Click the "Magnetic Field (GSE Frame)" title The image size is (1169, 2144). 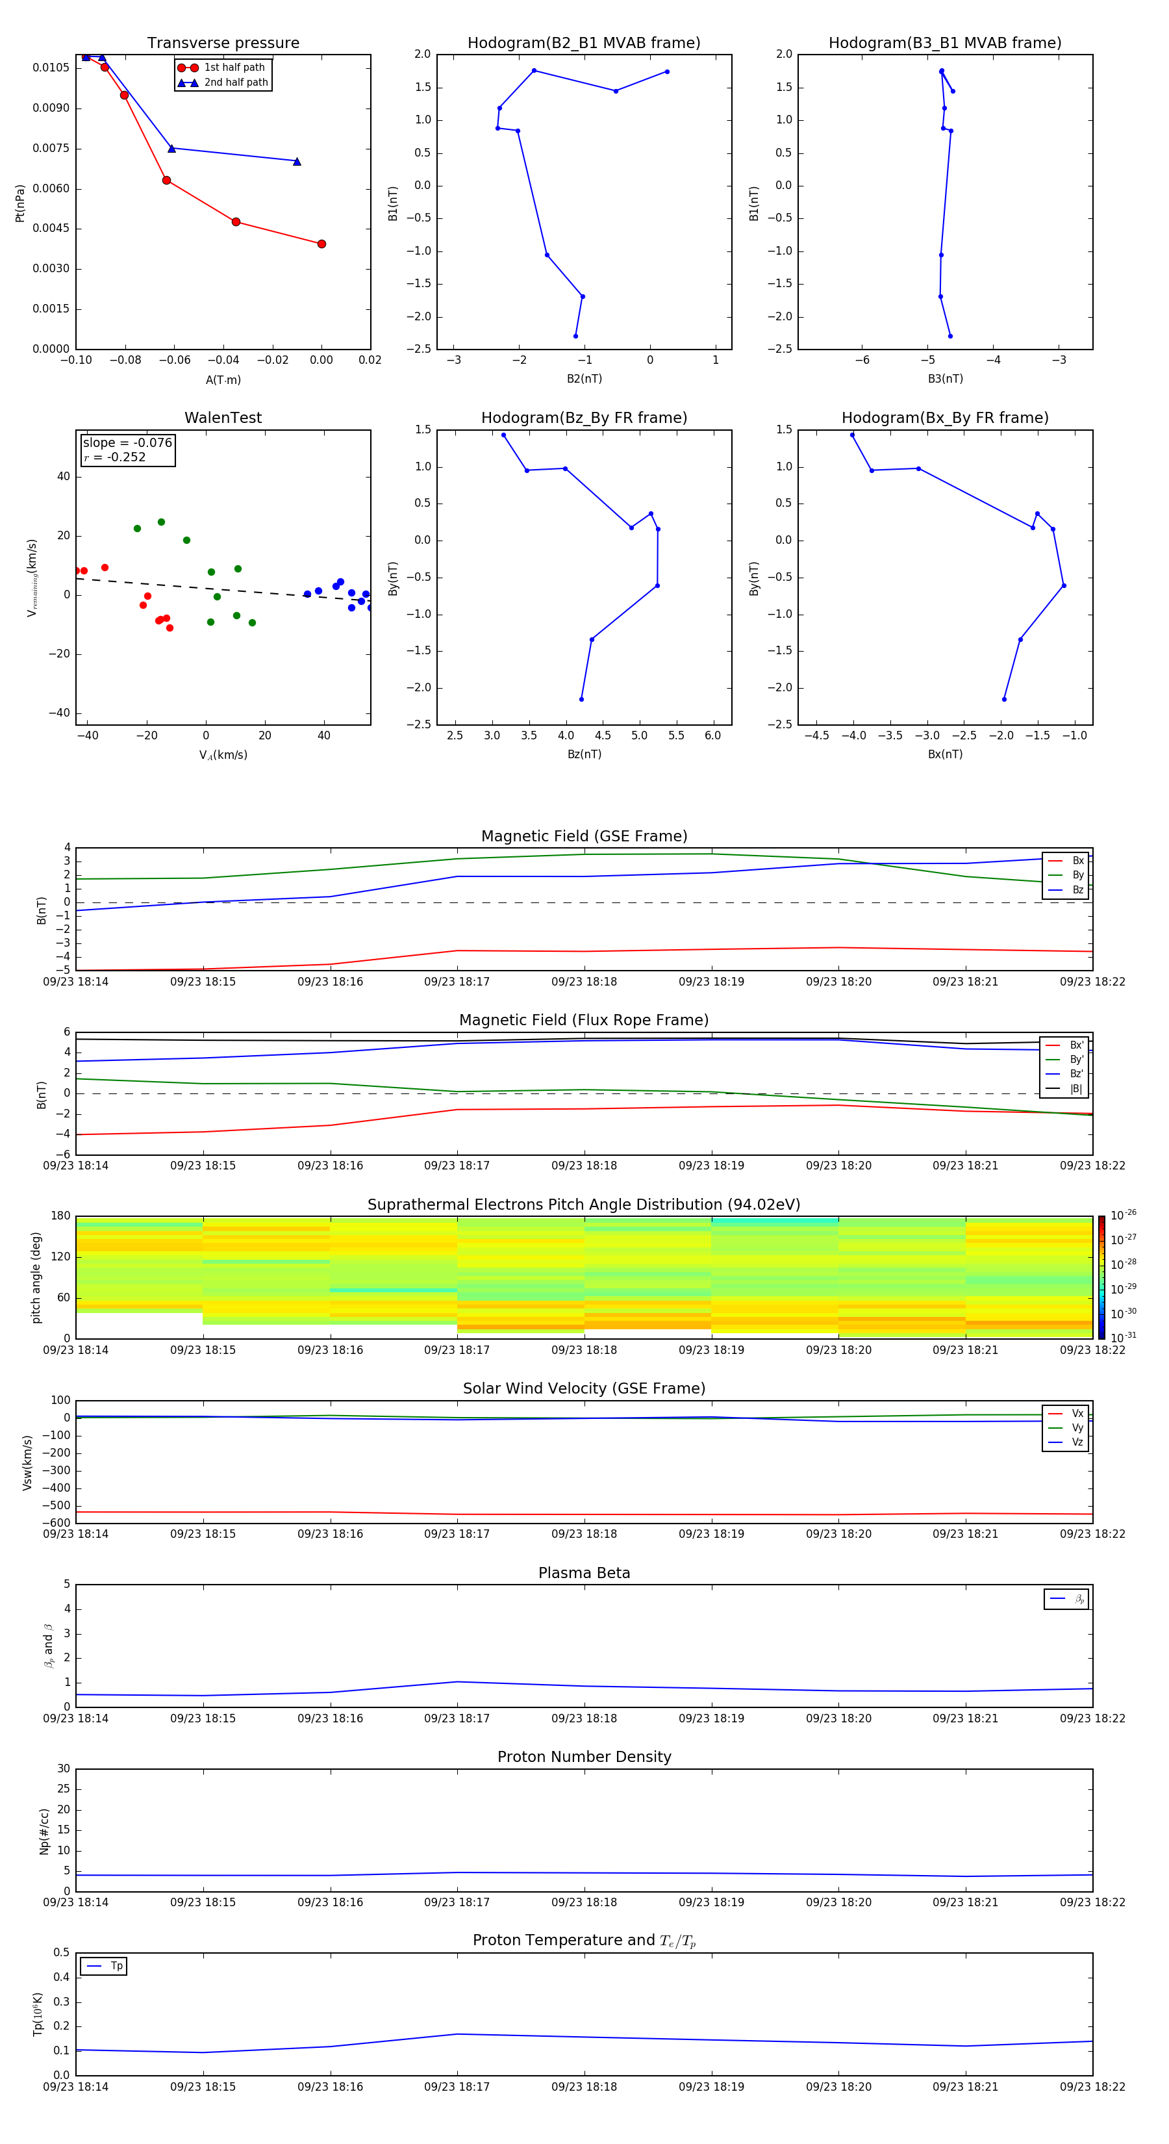click(584, 836)
